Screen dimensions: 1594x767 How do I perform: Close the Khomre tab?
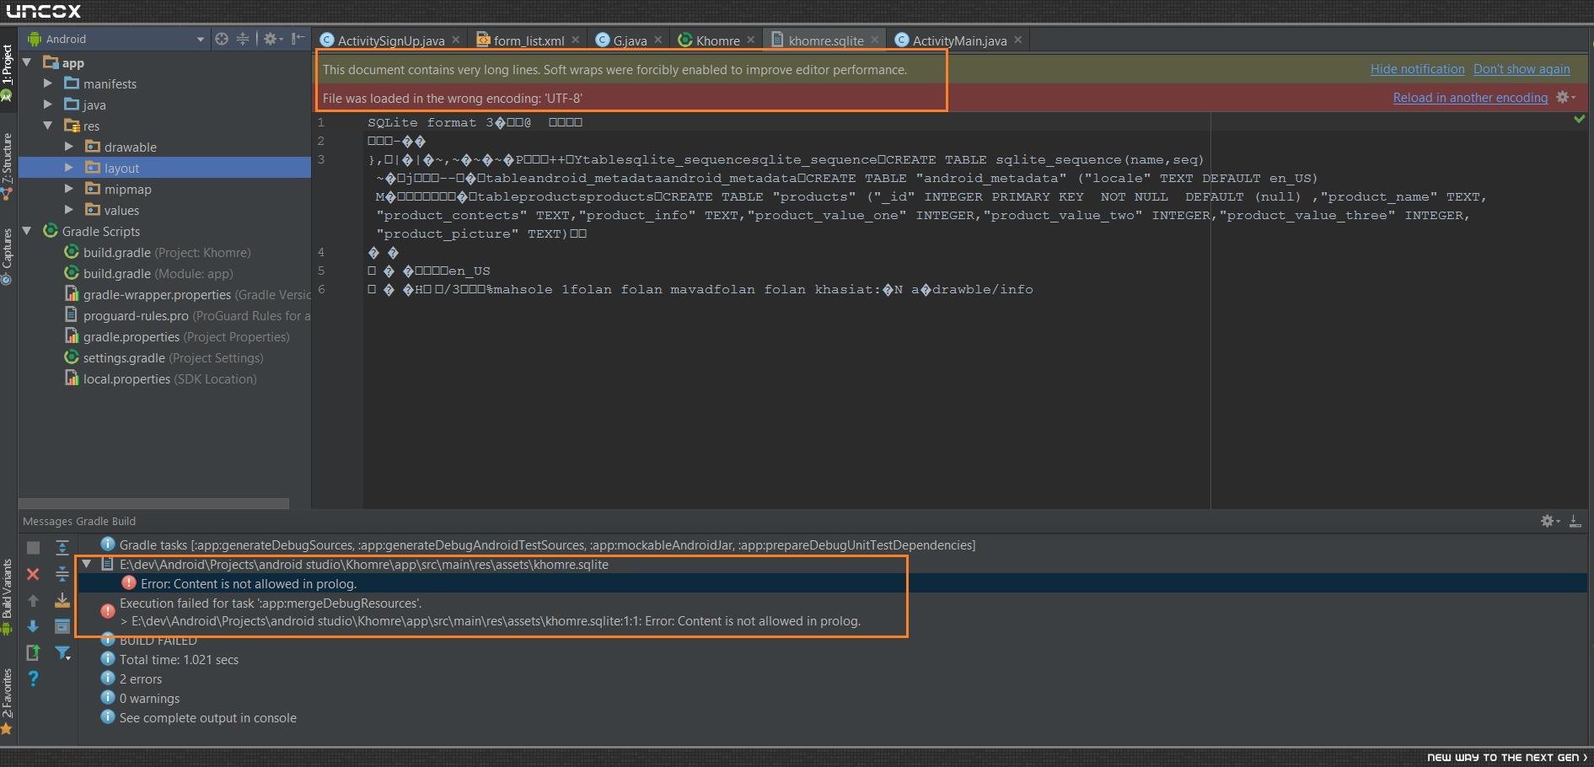tap(751, 40)
